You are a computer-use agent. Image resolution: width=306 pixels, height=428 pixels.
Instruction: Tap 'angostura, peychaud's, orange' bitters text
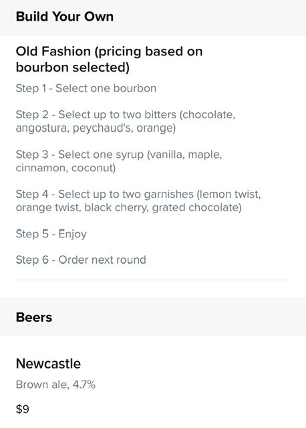point(96,128)
